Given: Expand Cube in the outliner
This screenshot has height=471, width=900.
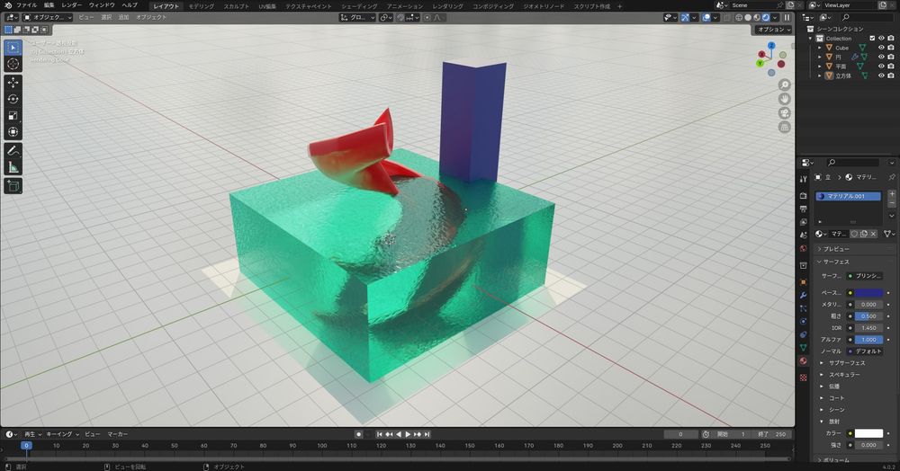Looking at the screenshot, I should (820, 48).
